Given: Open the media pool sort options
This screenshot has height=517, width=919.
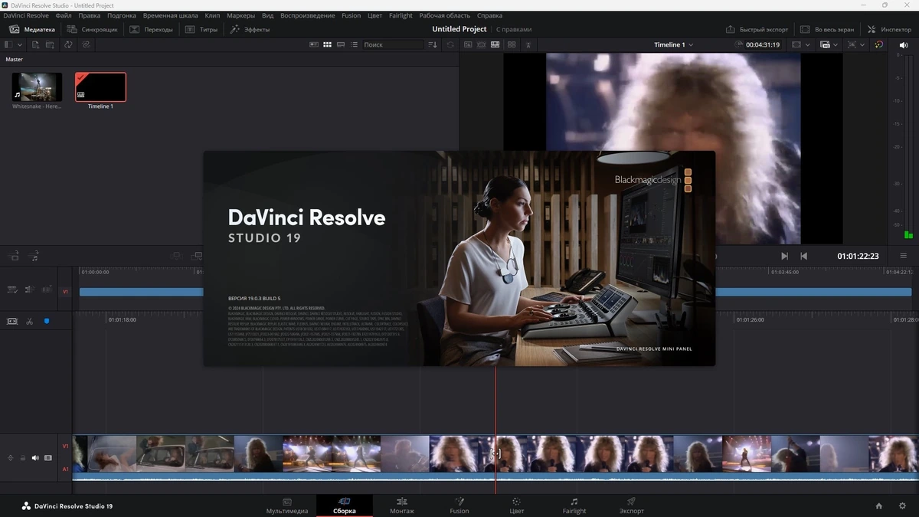Looking at the screenshot, I should 433,44.
